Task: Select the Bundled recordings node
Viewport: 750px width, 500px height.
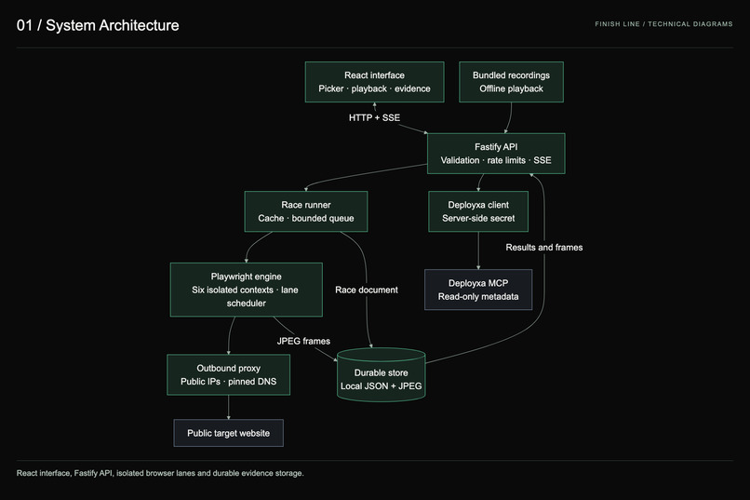Action: (511, 82)
